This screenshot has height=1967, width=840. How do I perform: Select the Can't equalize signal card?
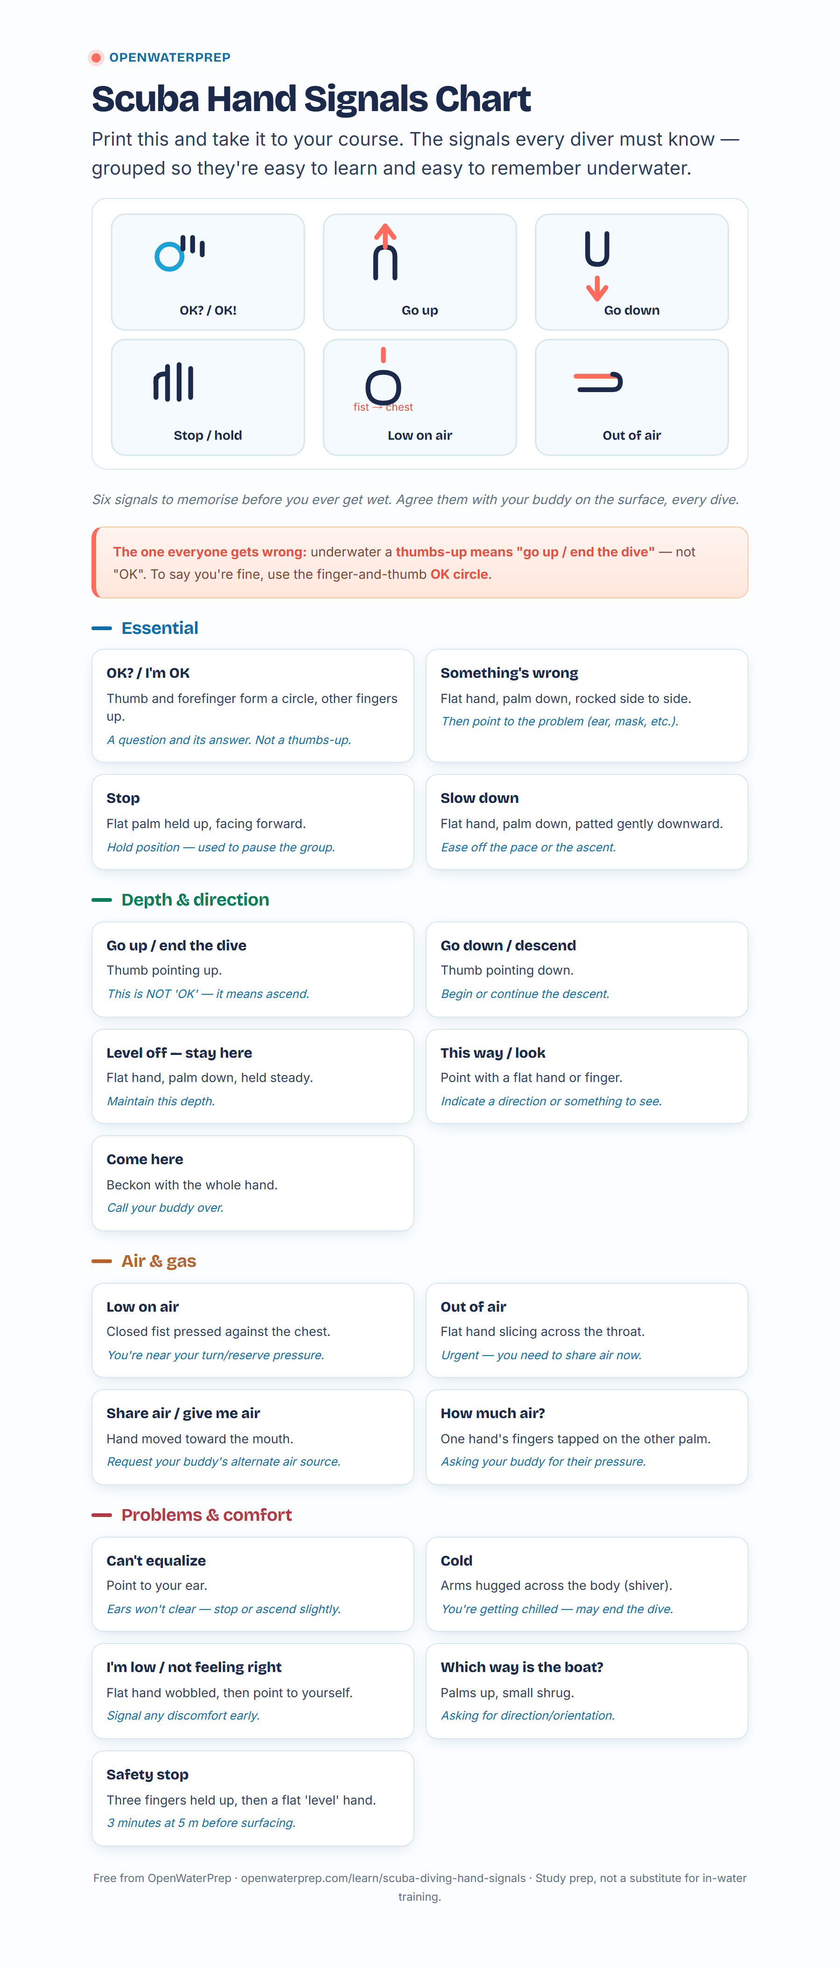[x=253, y=1584]
